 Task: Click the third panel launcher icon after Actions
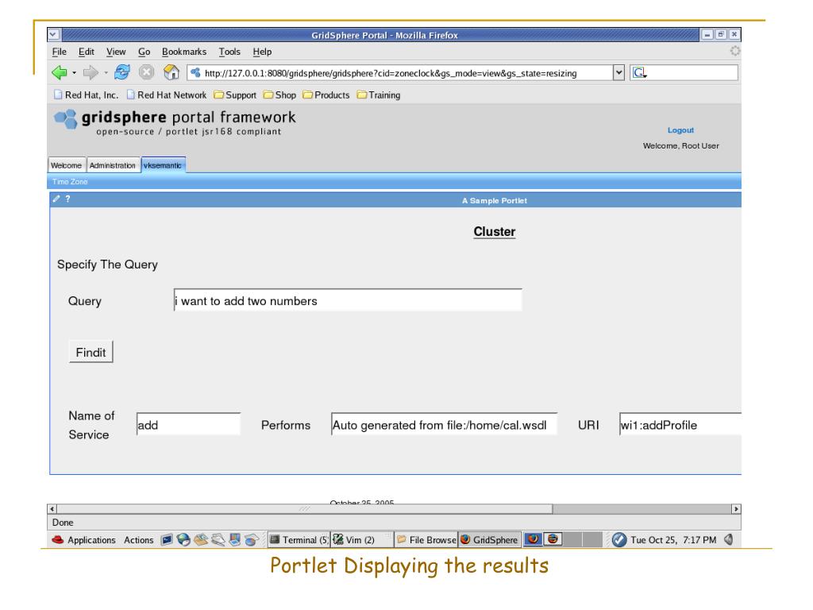[x=201, y=540]
